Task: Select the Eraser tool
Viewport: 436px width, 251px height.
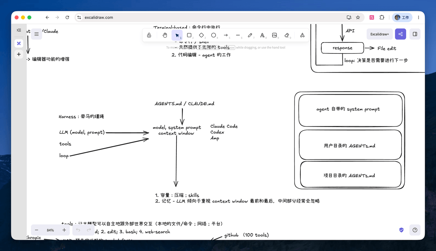Action: click(287, 35)
